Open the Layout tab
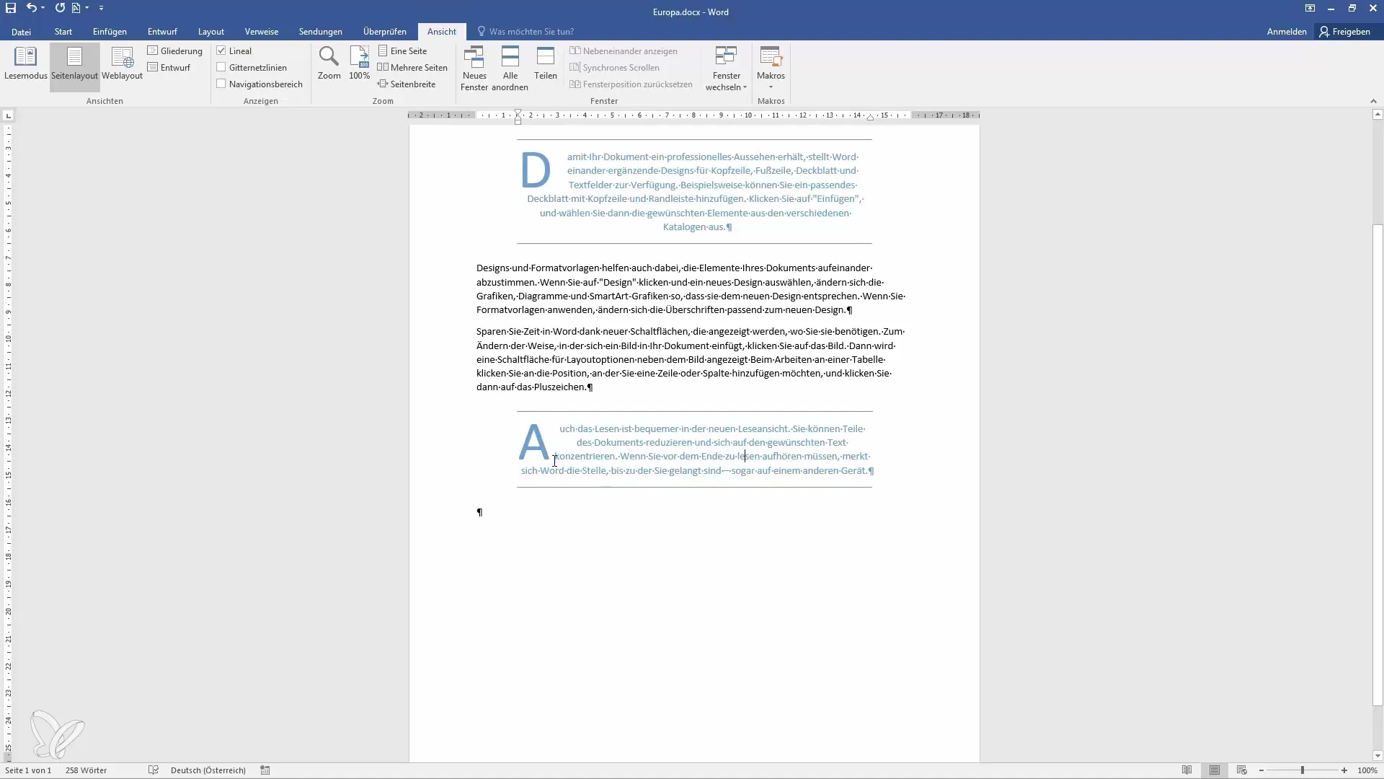The image size is (1384, 779). [x=211, y=32]
